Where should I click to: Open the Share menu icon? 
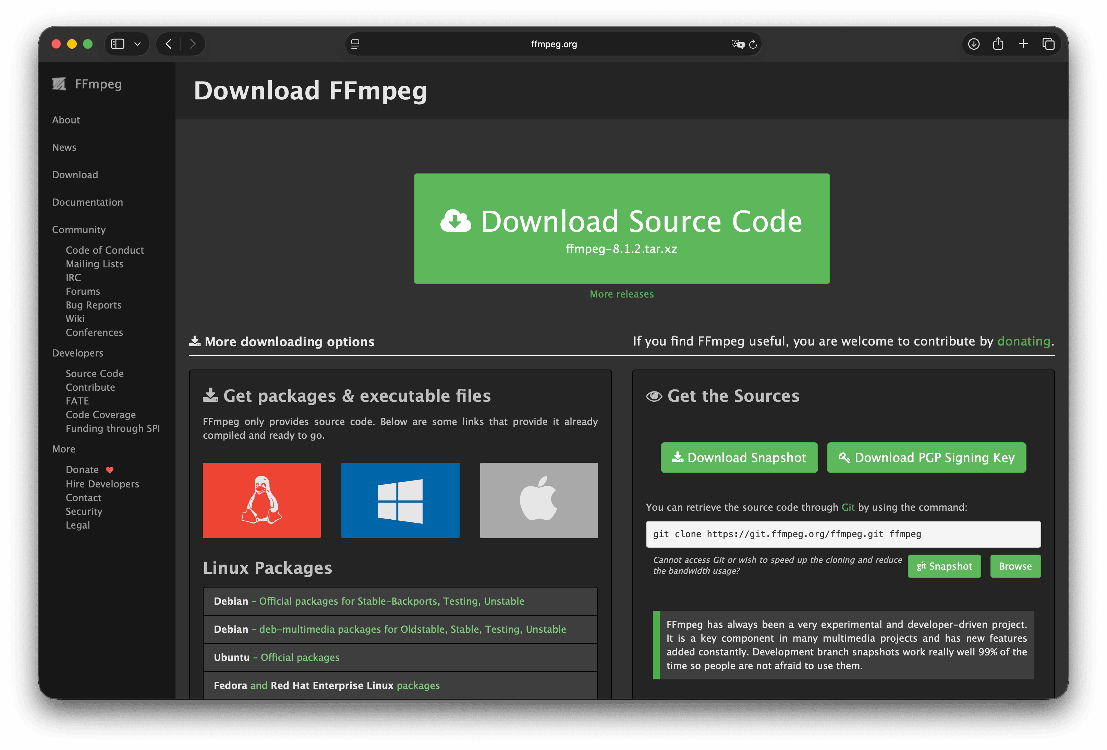click(998, 44)
